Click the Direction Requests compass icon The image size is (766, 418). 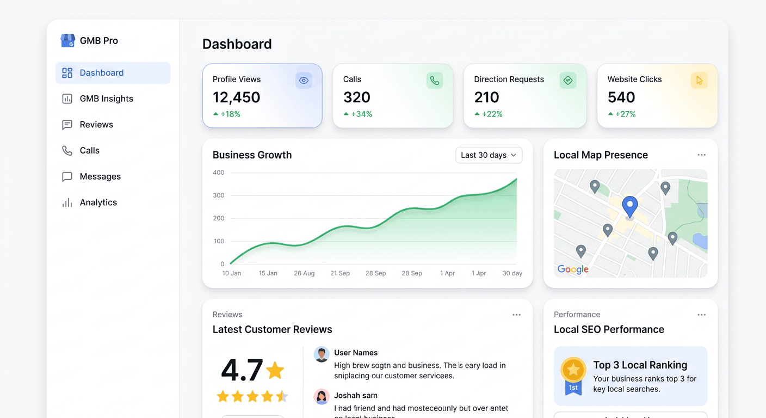point(567,81)
